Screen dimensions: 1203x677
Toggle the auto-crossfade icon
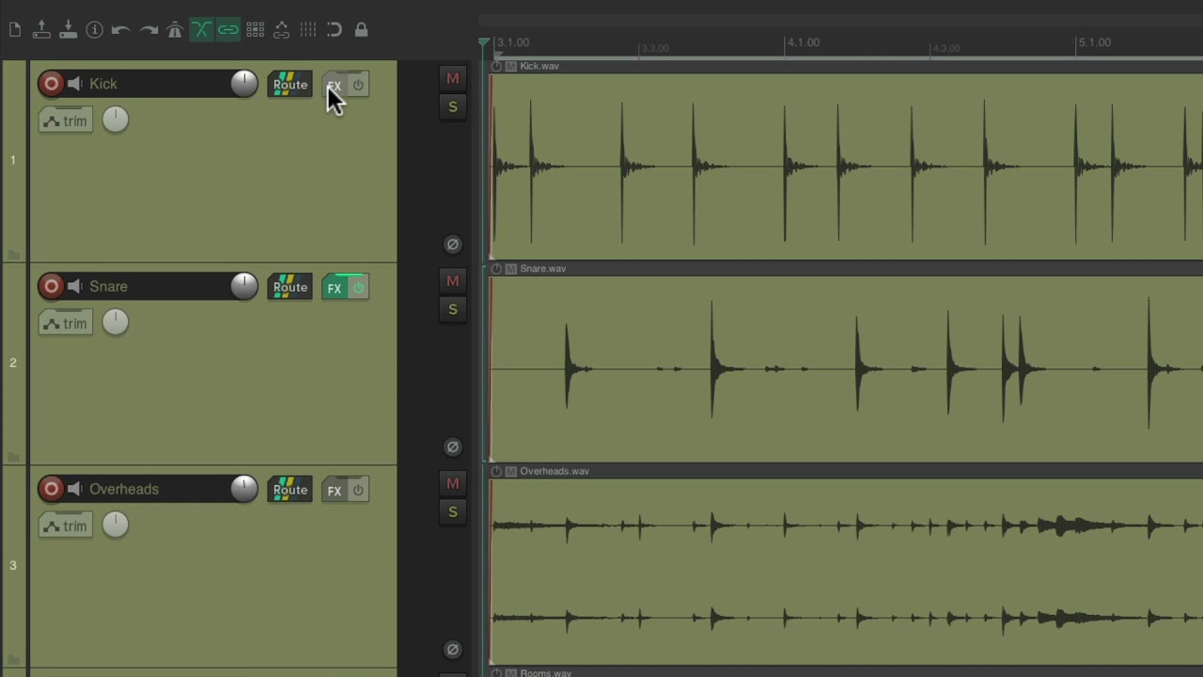pos(201,30)
